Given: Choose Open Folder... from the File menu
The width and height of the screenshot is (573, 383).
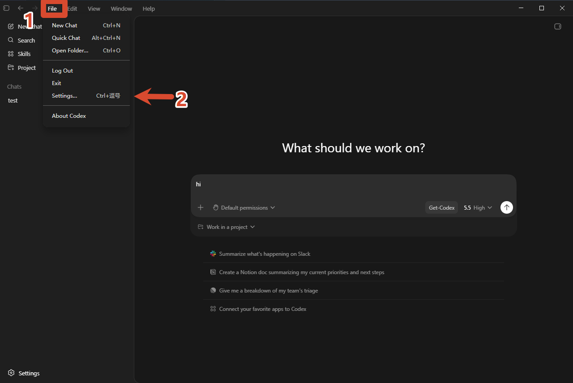Looking at the screenshot, I should point(86,51).
